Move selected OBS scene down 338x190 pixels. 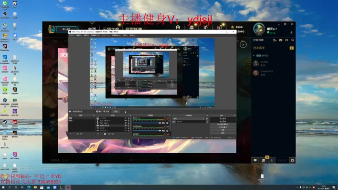81,134
